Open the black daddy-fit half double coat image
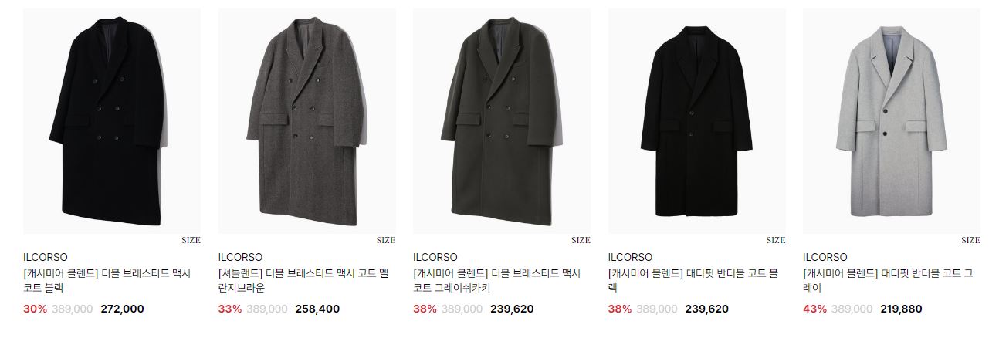 coord(697,121)
